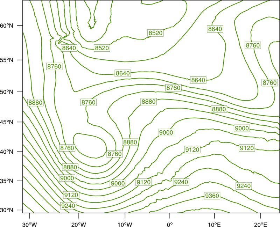Select the 10°E longitude axis label
The image size is (280, 227).
214,225
